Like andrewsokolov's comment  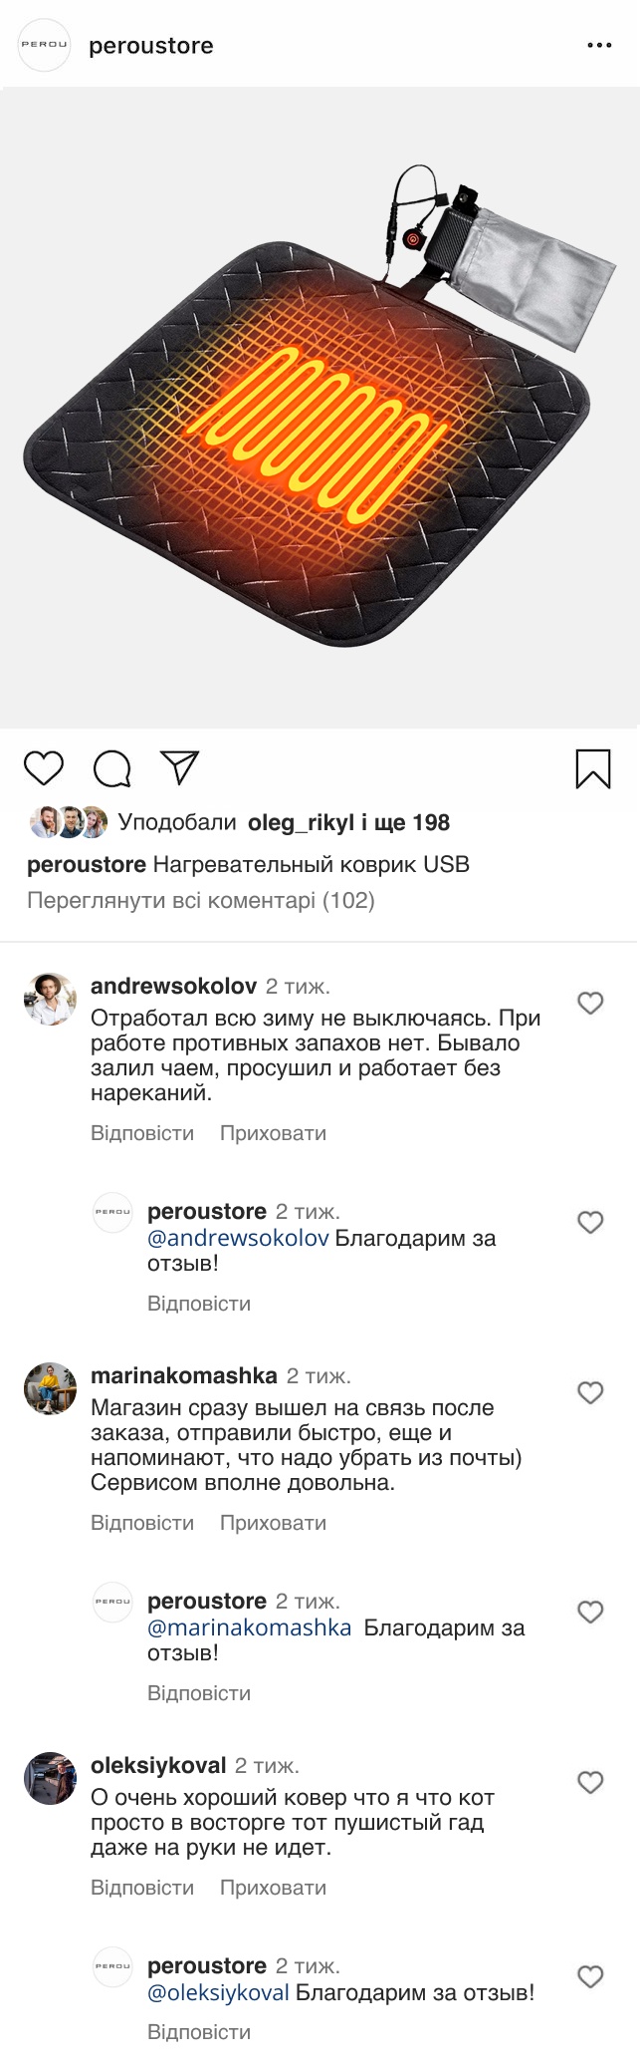point(590,1003)
